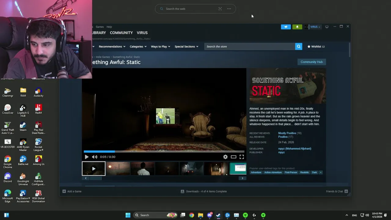Open the Mostly Positive recent reviews link

click(287, 133)
